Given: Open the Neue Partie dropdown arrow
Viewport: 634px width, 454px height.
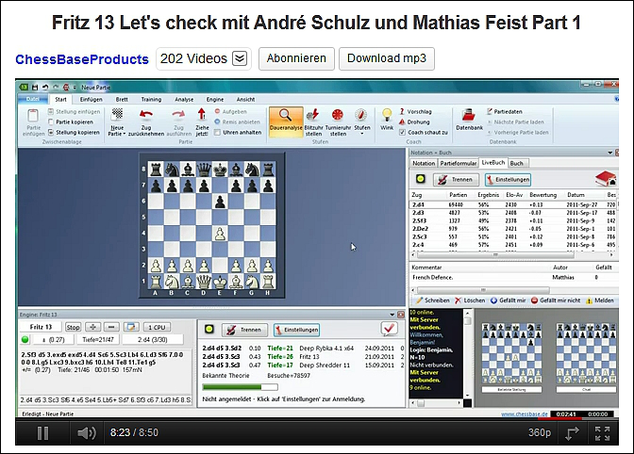Looking at the screenshot, I should 125,134.
